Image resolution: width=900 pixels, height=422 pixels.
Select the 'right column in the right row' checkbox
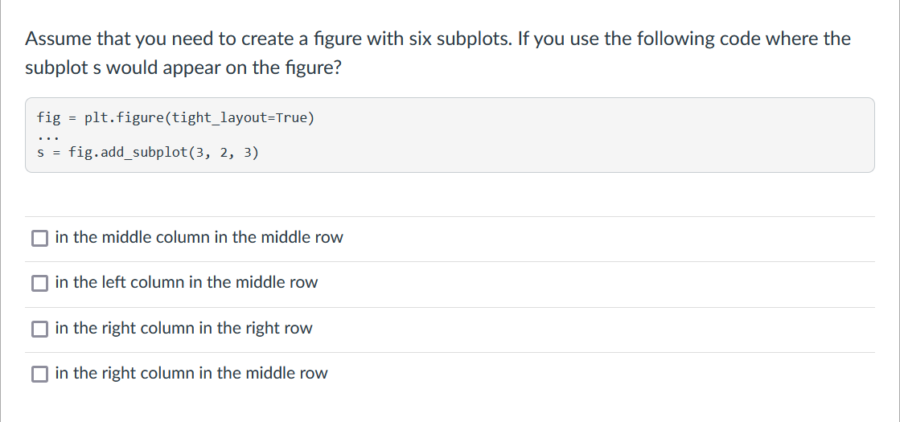39,329
